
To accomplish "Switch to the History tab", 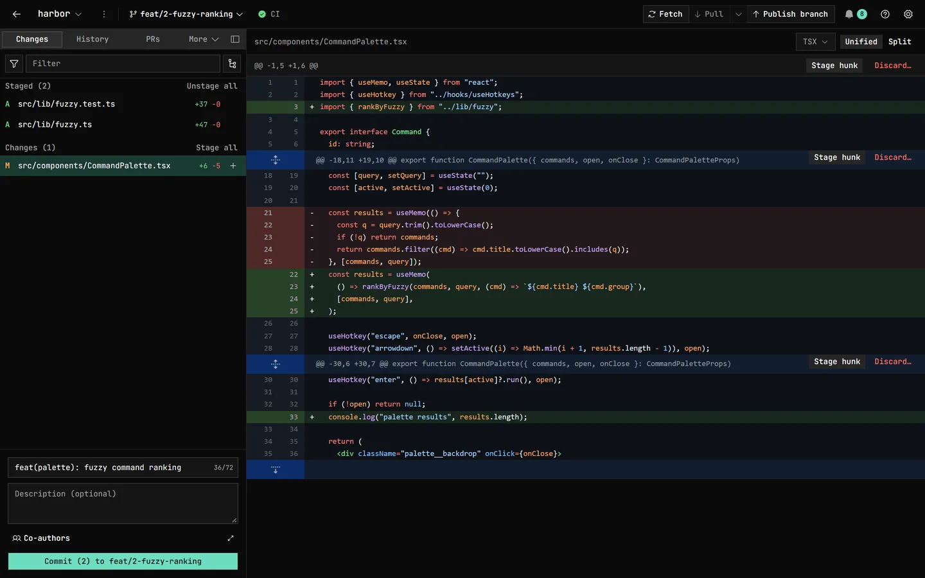I will pos(92,39).
